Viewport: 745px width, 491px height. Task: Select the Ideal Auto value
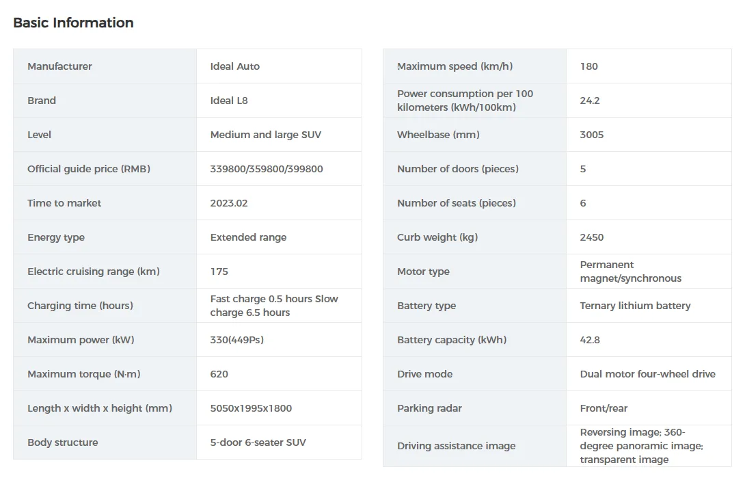234,66
